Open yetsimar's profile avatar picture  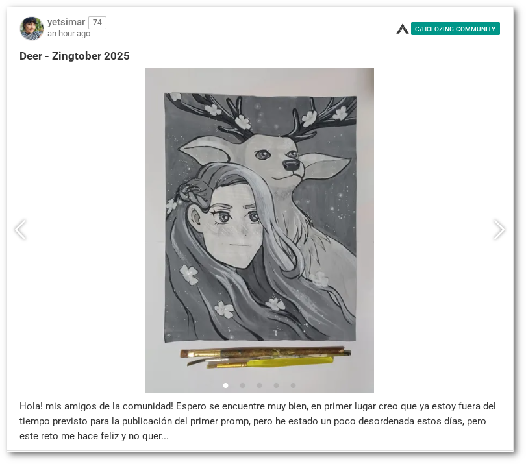click(32, 29)
